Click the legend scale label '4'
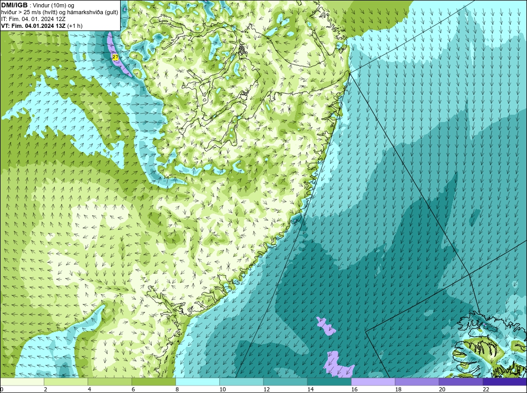Image resolution: width=527 pixels, height=393 pixels. coord(90,389)
